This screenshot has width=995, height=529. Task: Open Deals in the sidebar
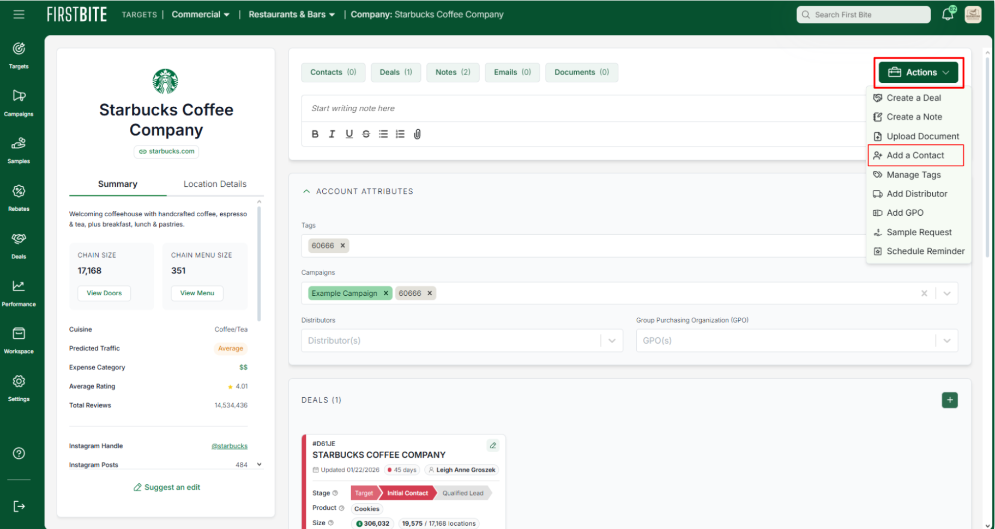tap(19, 246)
